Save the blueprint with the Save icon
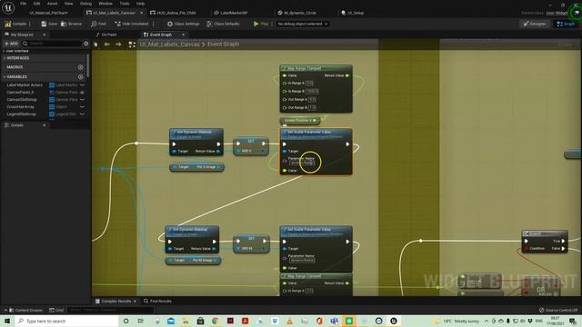Viewport: 582px width, 327px height. pos(49,24)
